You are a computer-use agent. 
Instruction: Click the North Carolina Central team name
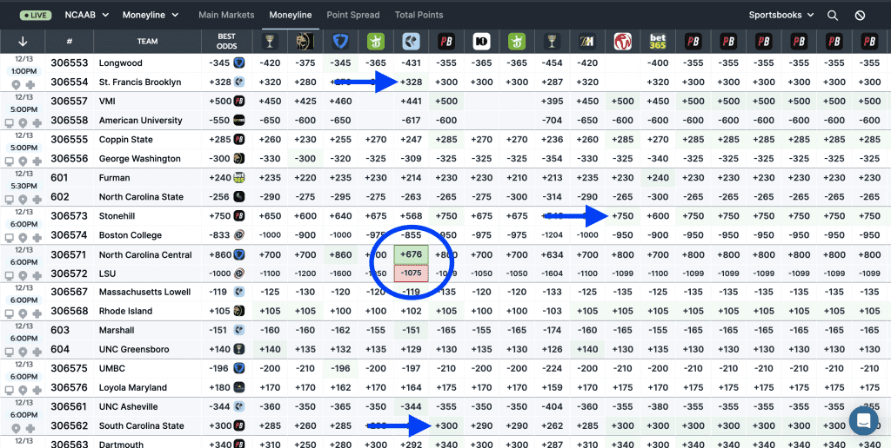(145, 254)
